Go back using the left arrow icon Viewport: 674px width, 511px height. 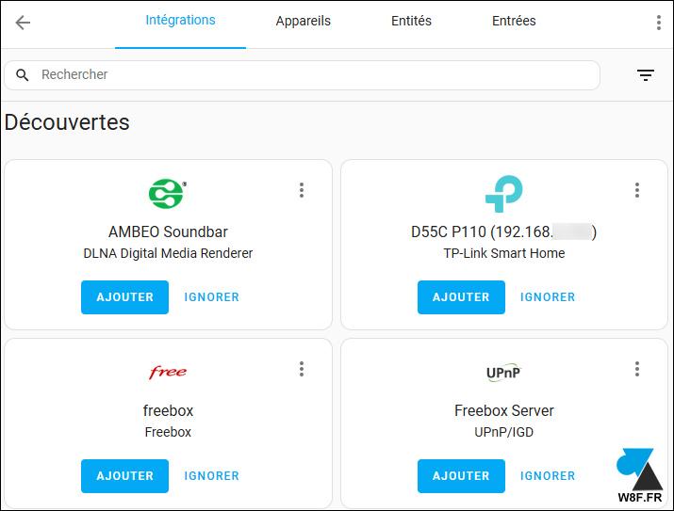23,23
